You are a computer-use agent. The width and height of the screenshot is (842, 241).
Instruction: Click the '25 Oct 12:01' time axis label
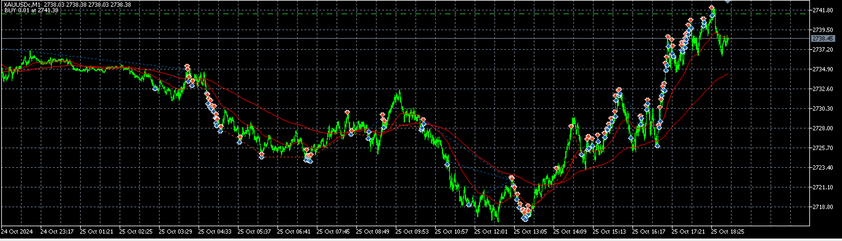coord(491,232)
